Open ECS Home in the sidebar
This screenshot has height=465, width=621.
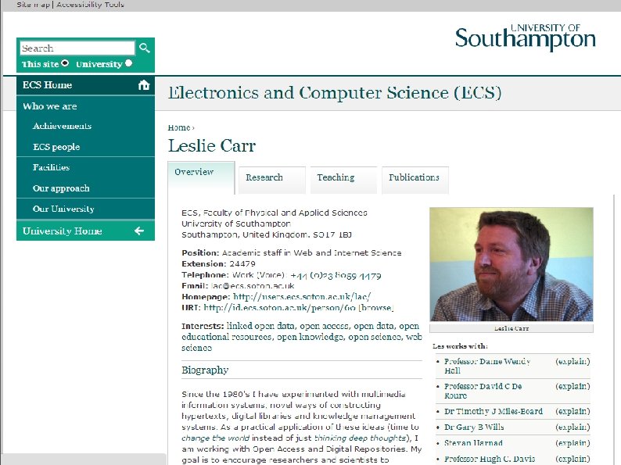tap(85, 85)
